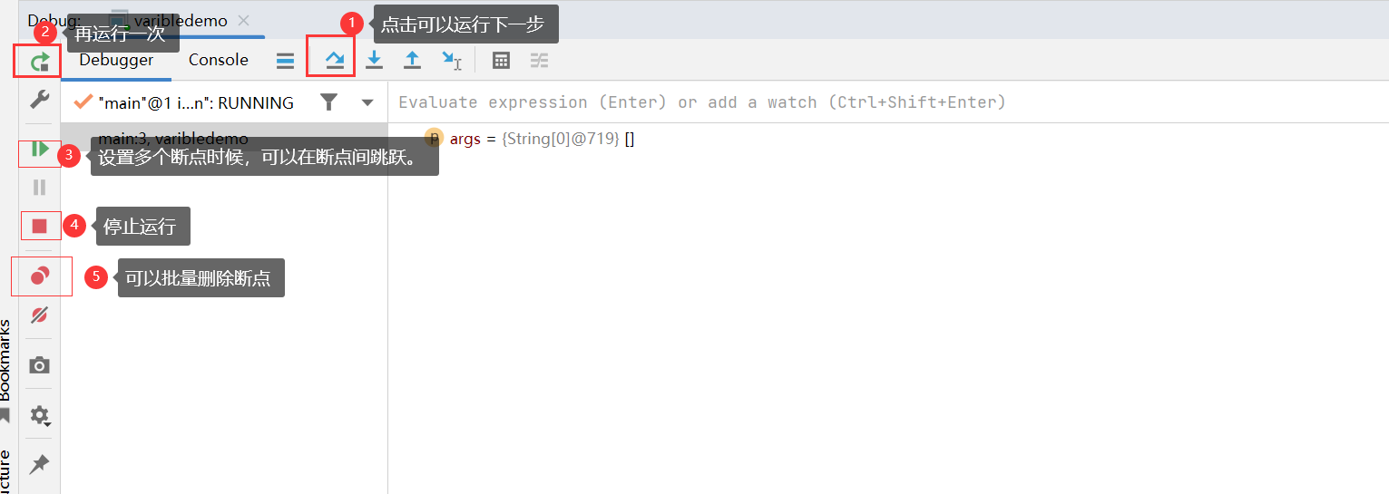Click the camera thread dump icon
The height and width of the screenshot is (494, 1389).
point(39,365)
